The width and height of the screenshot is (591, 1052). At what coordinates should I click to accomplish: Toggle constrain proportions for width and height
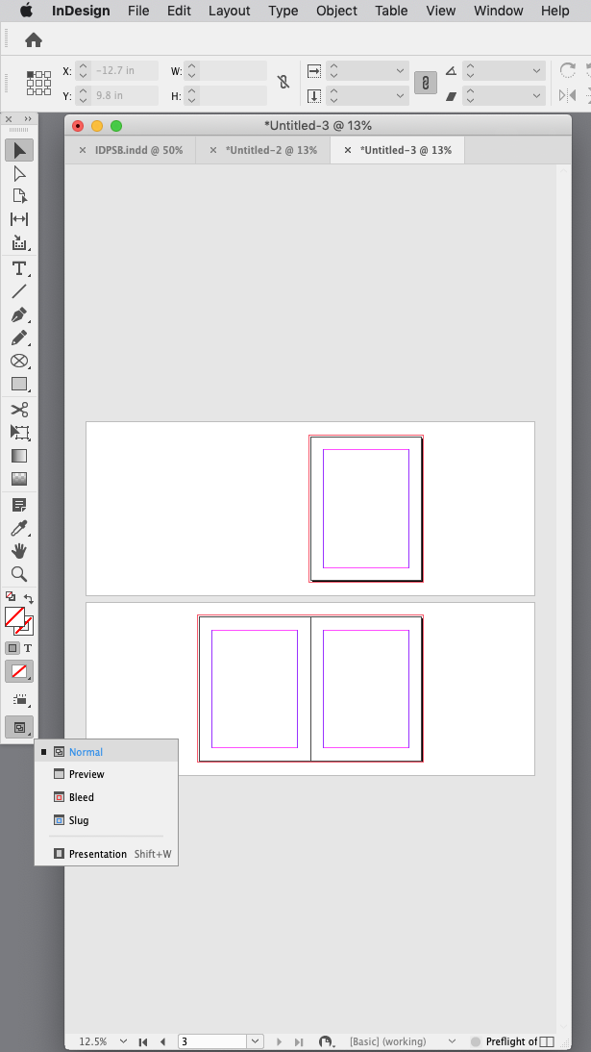click(283, 83)
